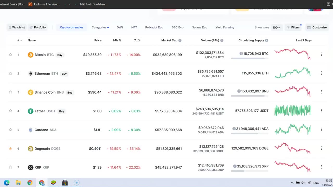Open the Watchlist button
333x187 pixels.
point(16,27)
